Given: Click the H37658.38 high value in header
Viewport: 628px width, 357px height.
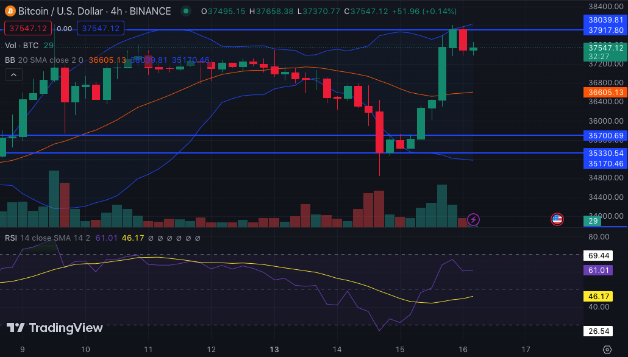Looking at the screenshot, I should click(x=271, y=11).
